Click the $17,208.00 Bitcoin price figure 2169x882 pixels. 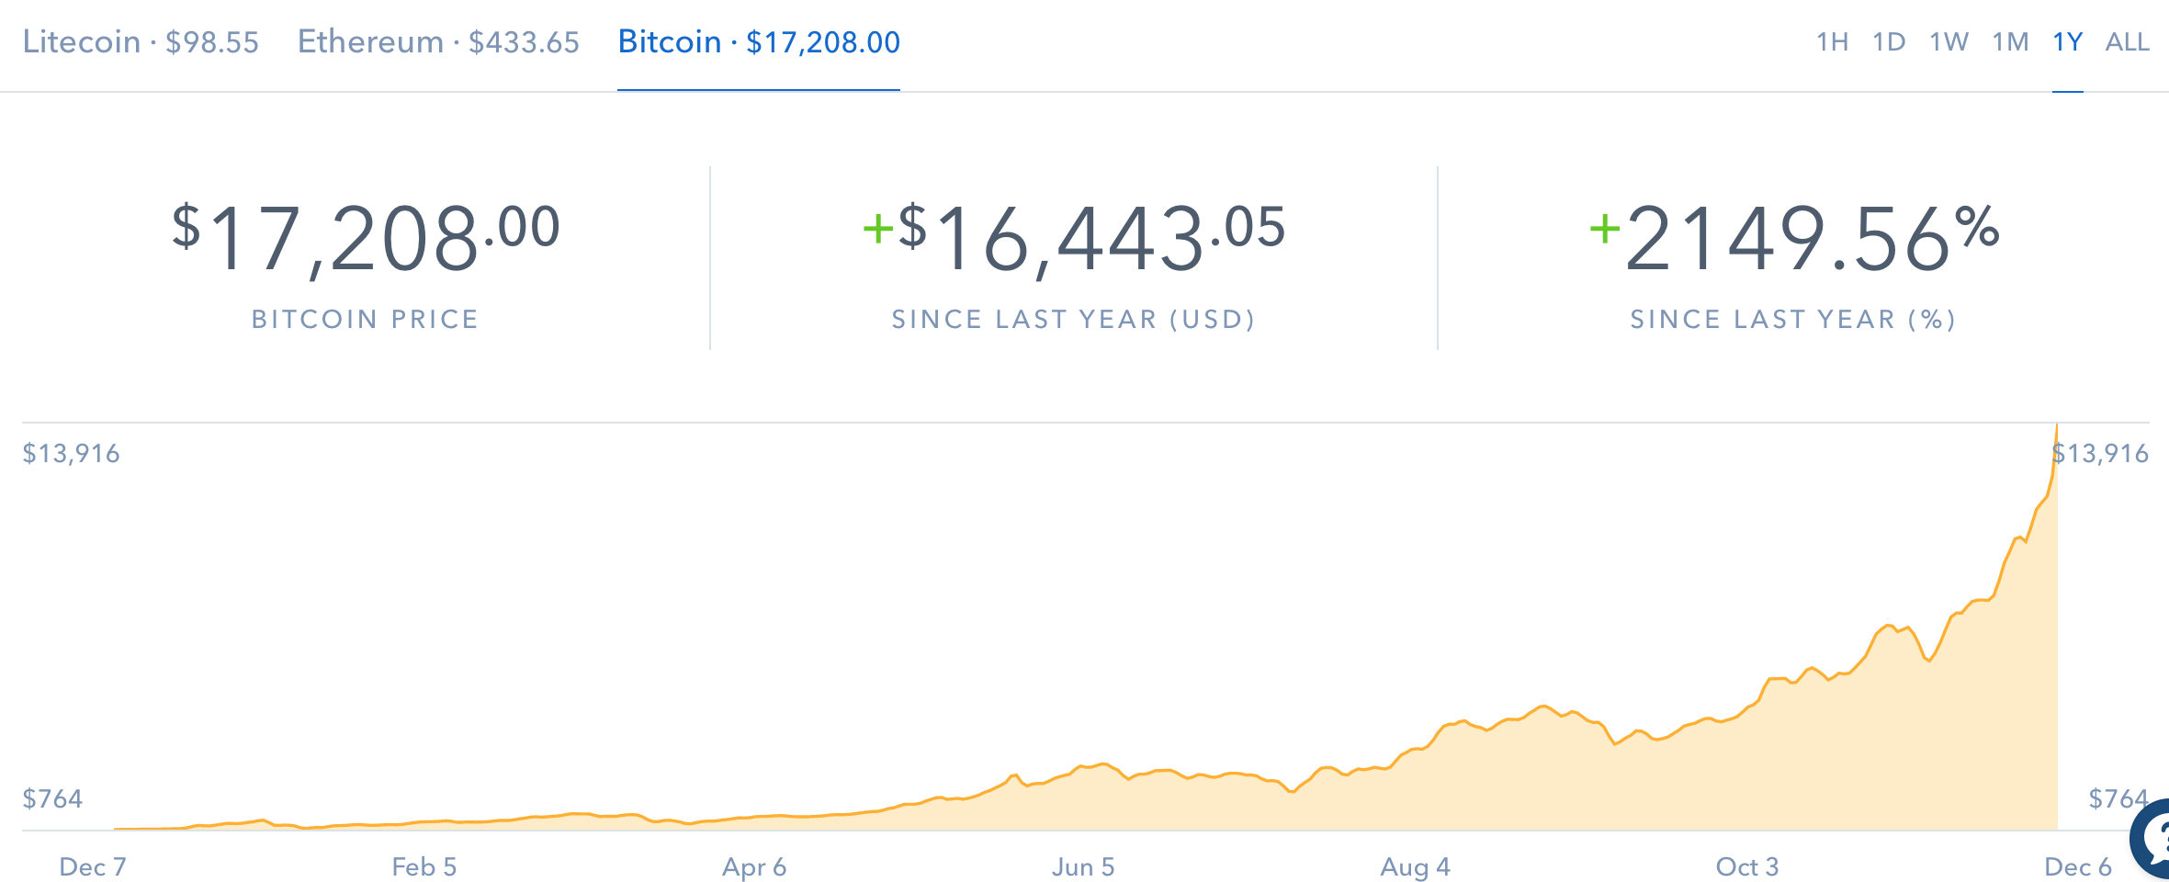[366, 239]
